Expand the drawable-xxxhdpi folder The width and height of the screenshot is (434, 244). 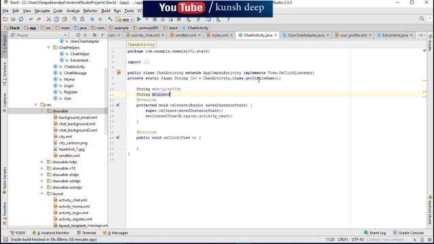point(42,187)
